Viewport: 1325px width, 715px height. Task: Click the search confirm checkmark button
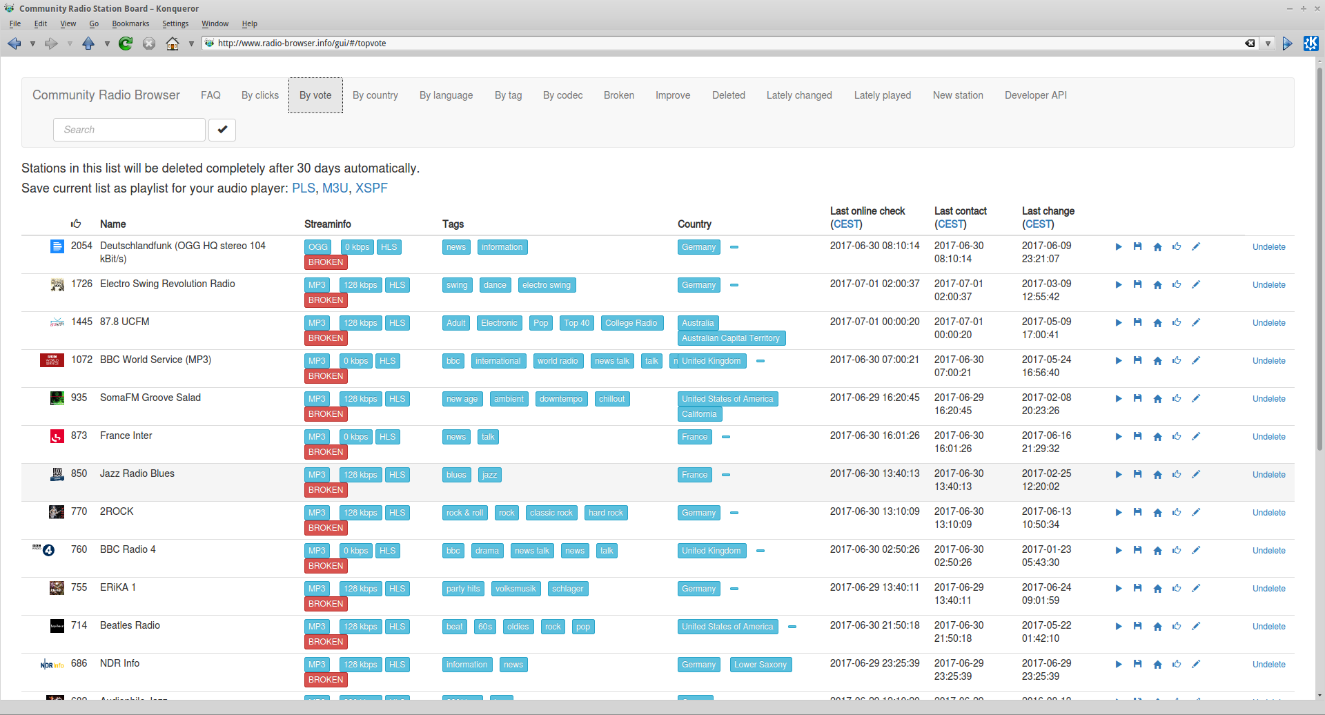pyautogui.click(x=222, y=130)
